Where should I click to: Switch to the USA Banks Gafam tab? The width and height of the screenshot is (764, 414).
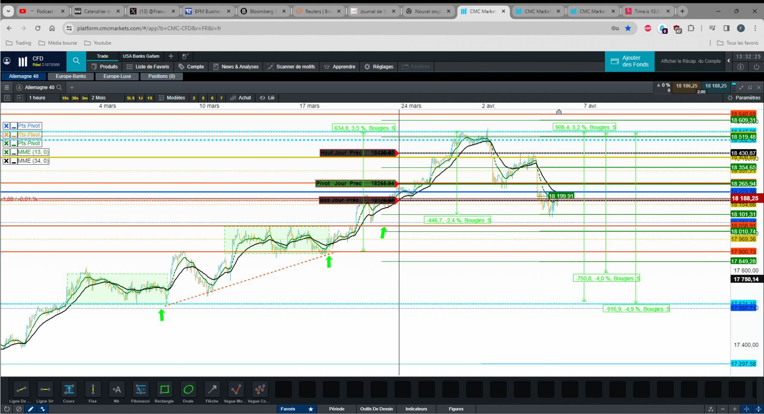(141, 56)
